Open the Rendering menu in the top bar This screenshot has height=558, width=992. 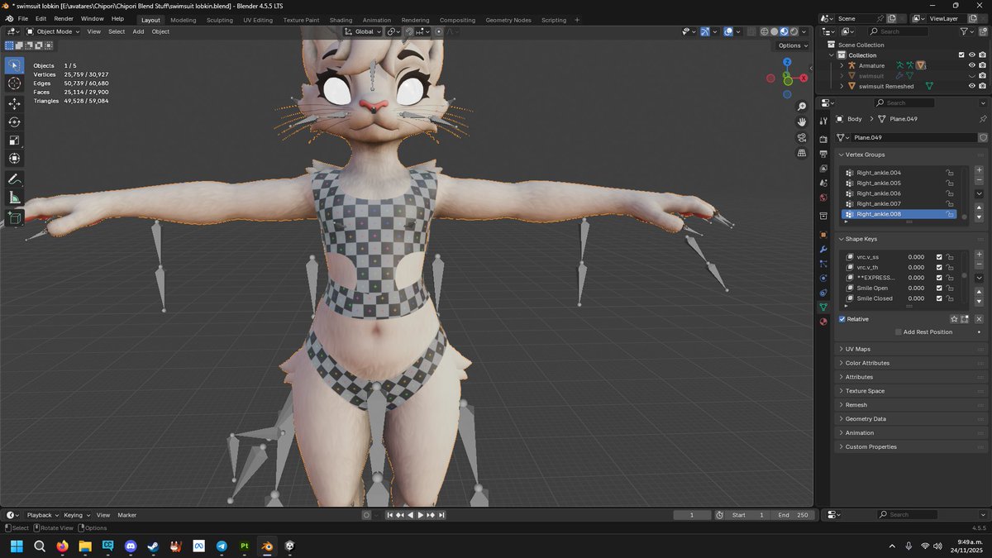pos(416,20)
